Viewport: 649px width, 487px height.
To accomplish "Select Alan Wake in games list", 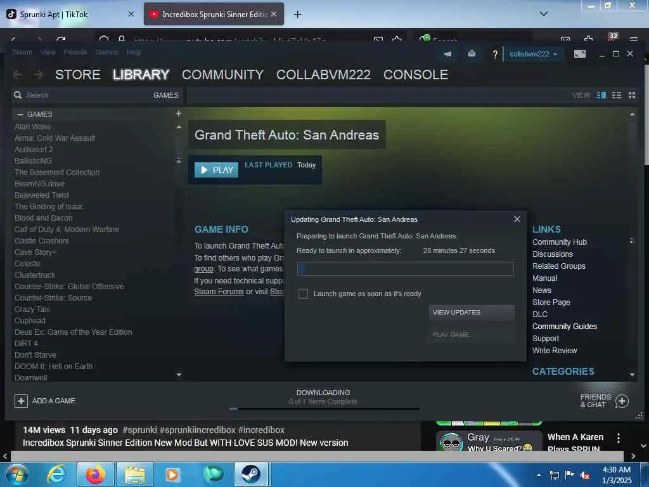I will tap(32, 127).
